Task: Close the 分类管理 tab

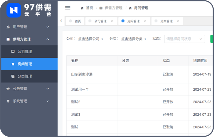Action: [x=178, y=21]
